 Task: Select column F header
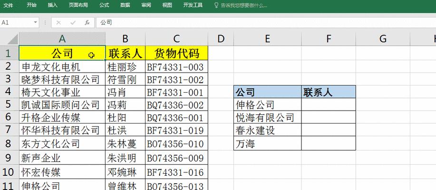click(329, 39)
